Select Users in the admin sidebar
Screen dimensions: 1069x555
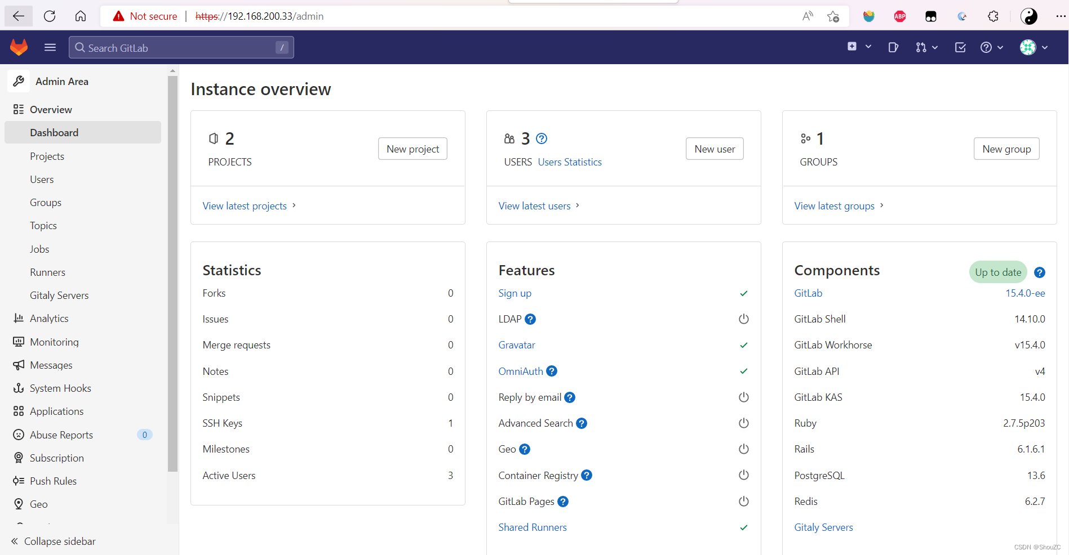tap(42, 179)
